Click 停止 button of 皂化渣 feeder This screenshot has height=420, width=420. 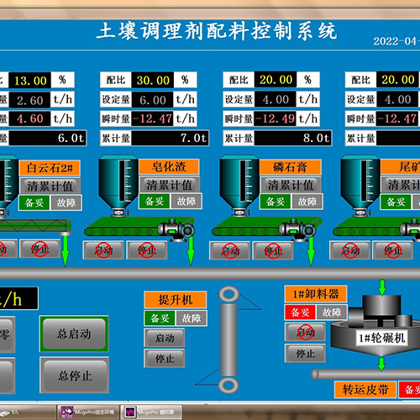click(x=147, y=250)
